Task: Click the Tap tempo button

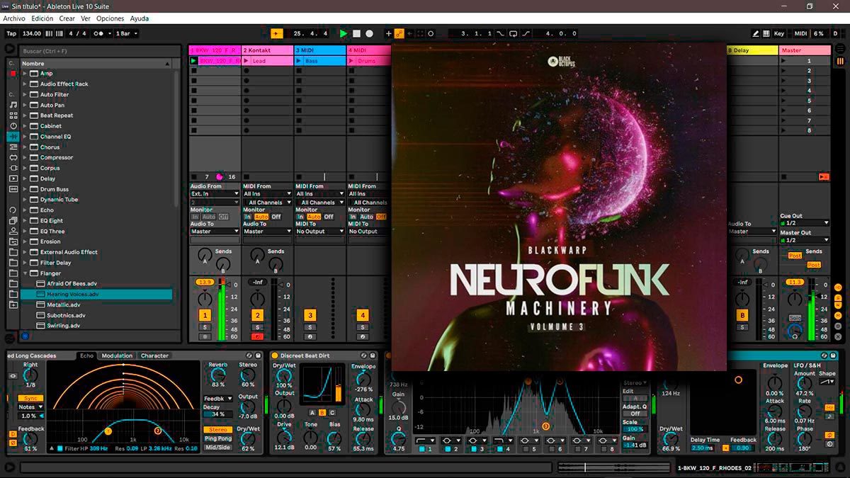Action: coord(11,33)
